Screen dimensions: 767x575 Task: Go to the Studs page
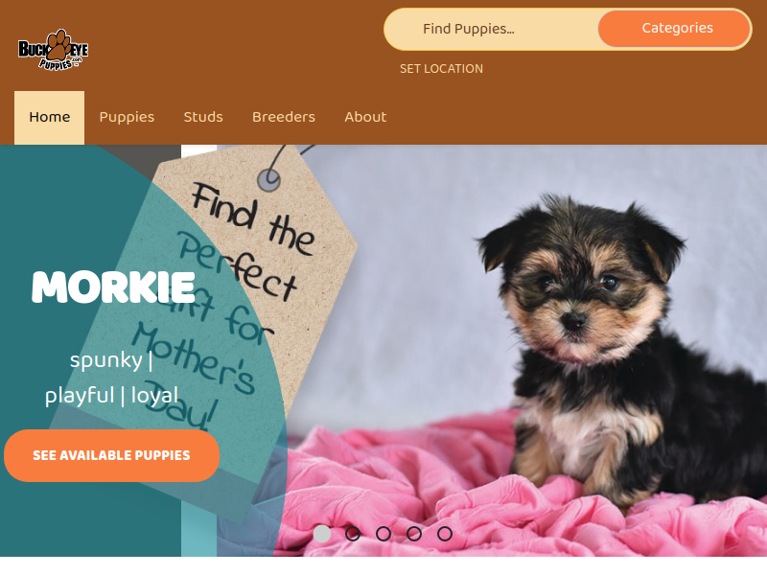(x=203, y=117)
